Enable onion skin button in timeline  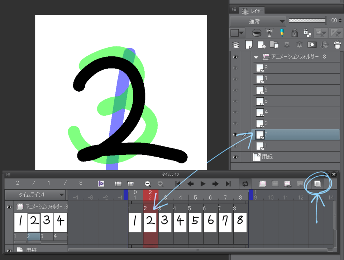pyautogui.click(x=317, y=184)
